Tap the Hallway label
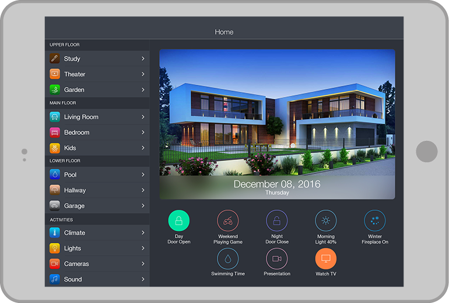 pos(75,190)
